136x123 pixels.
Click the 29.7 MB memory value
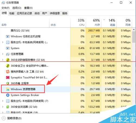click(x=95, y=89)
